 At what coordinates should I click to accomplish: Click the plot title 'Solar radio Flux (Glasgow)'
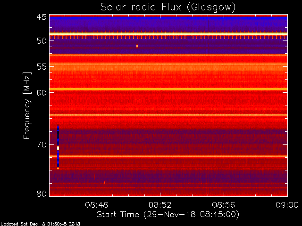168,8
